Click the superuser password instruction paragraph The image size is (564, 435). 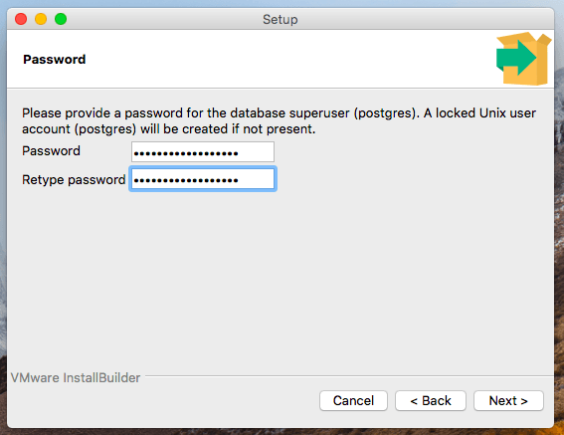click(279, 121)
